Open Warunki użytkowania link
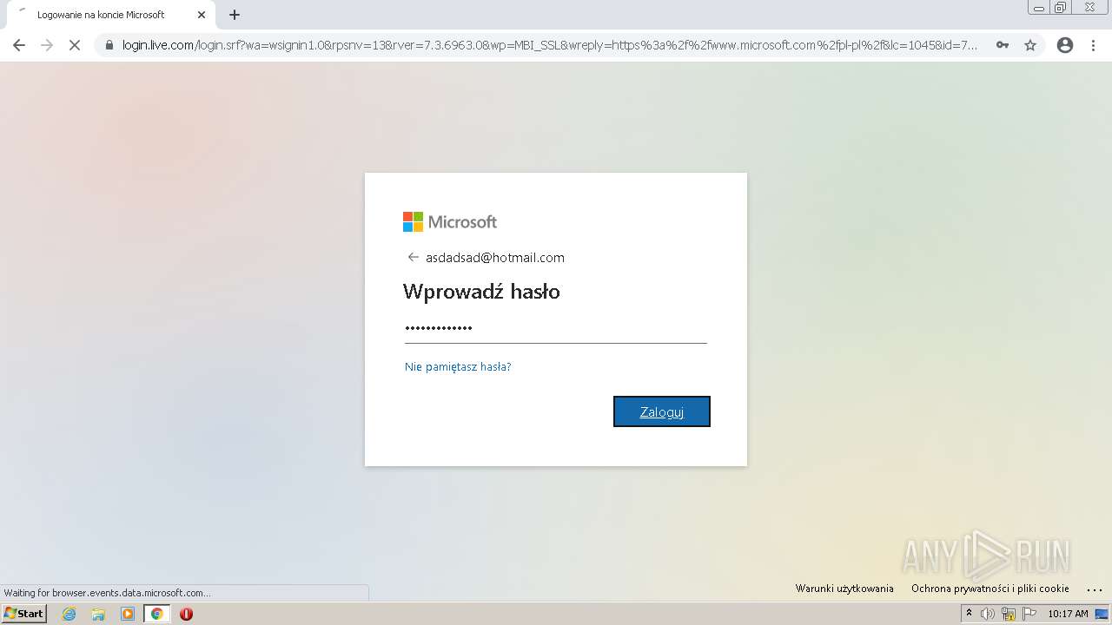The image size is (1112, 625). click(x=844, y=589)
